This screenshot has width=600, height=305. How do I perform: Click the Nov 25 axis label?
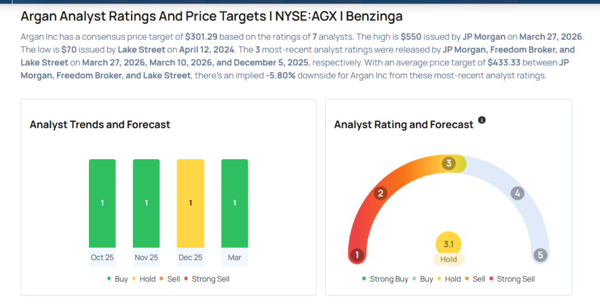[x=146, y=258]
